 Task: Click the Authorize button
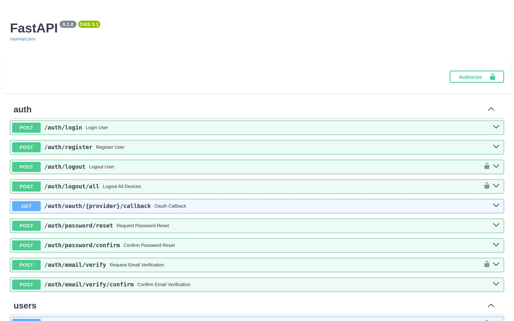[477, 77]
